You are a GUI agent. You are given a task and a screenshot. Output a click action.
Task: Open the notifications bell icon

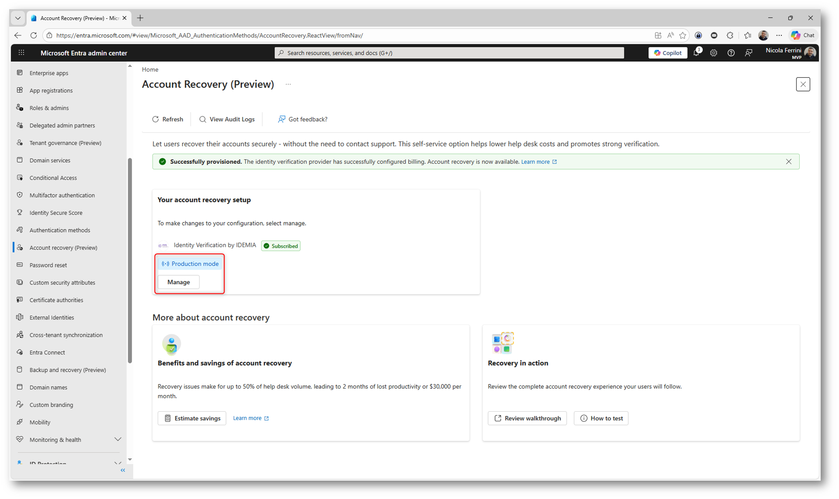pyautogui.click(x=696, y=53)
